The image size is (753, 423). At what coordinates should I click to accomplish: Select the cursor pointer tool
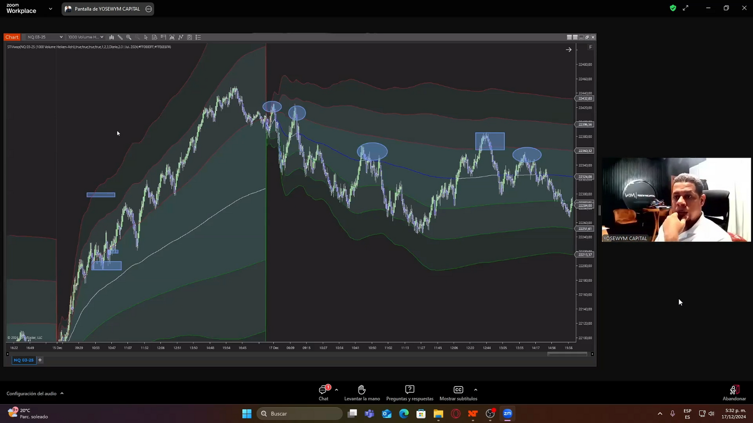145,37
